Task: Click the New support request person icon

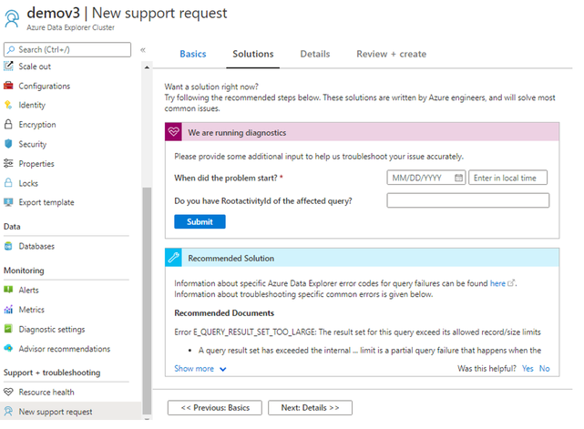Action: pyautogui.click(x=8, y=411)
